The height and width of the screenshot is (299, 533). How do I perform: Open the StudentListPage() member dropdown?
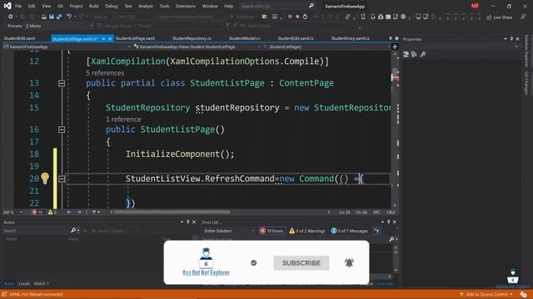click(326, 47)
